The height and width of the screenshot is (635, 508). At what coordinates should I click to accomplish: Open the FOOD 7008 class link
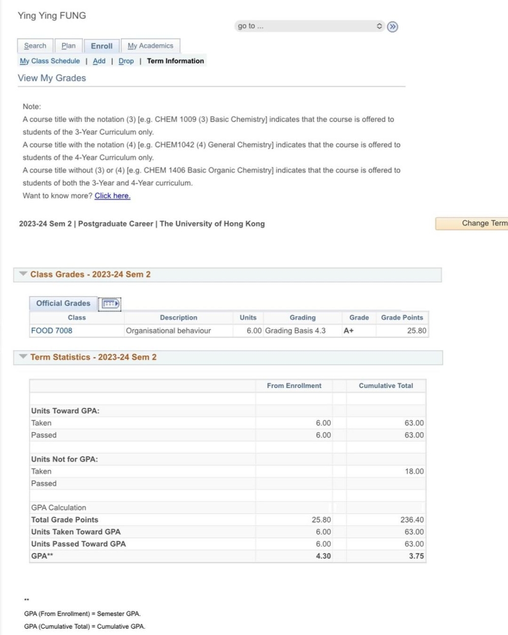52,331
